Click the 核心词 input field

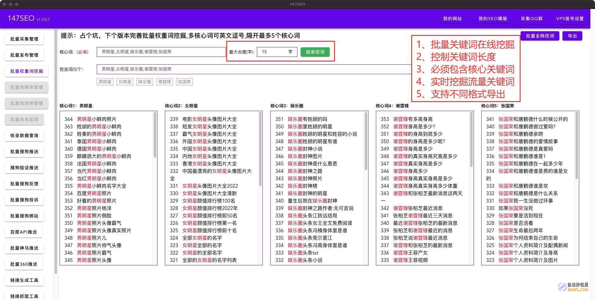(x=161, y=52)
